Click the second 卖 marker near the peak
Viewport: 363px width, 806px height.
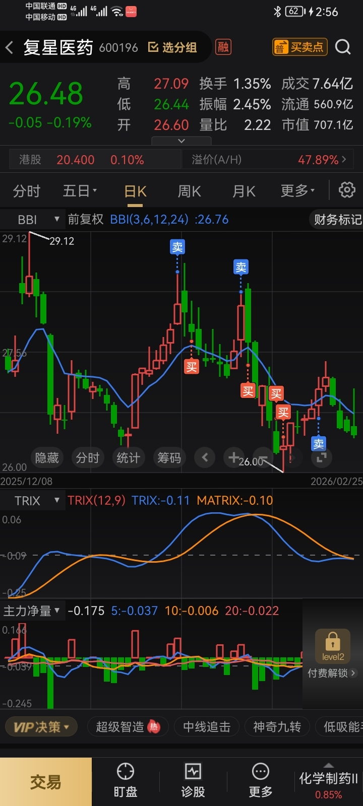(x=241, y=267)
